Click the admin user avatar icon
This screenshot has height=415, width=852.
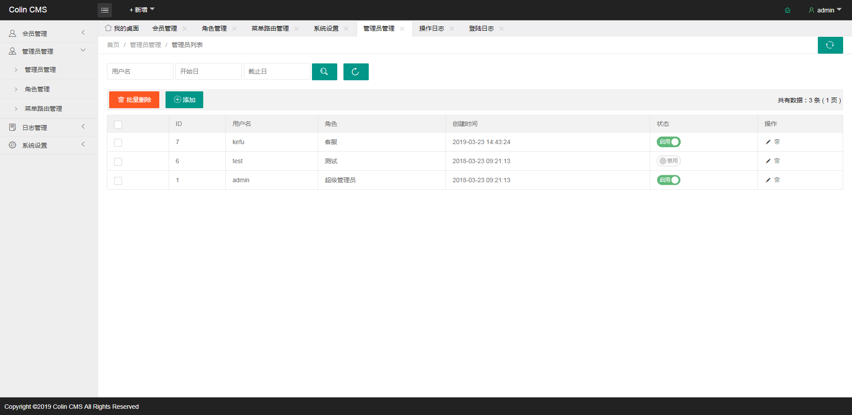tap(811, 10)
